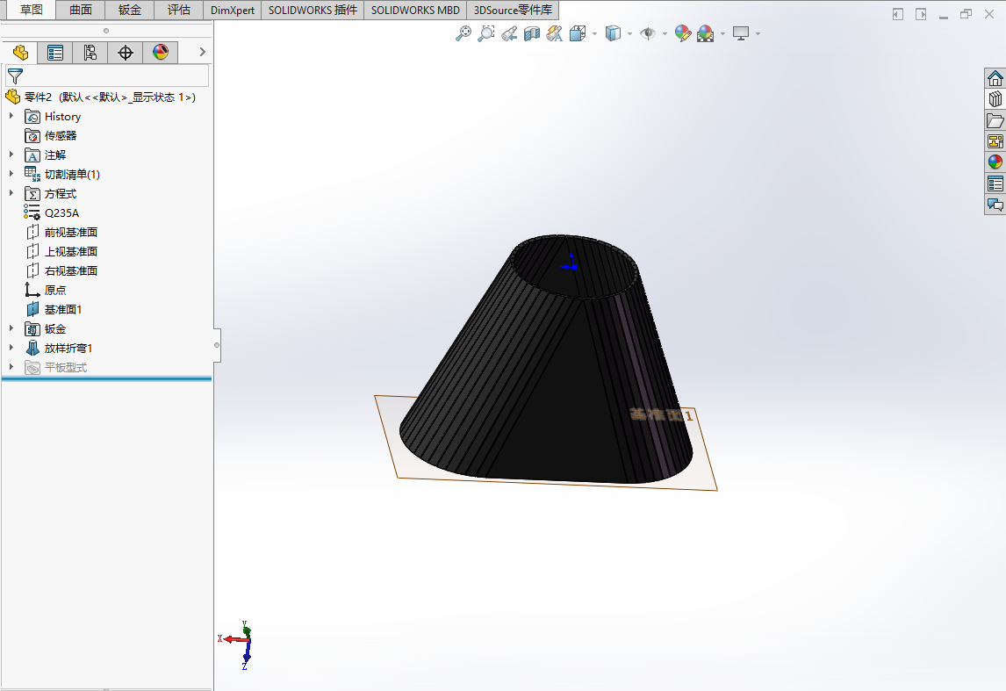Open the FeatureManager design tree tab

coord(20,53)
